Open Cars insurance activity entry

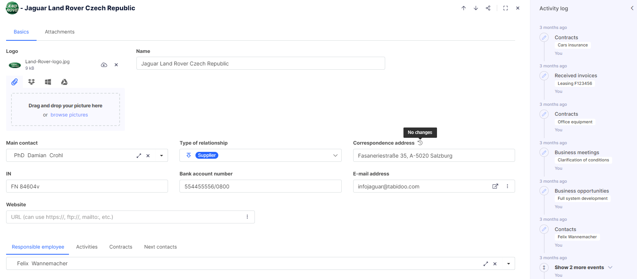click(573, 45)
